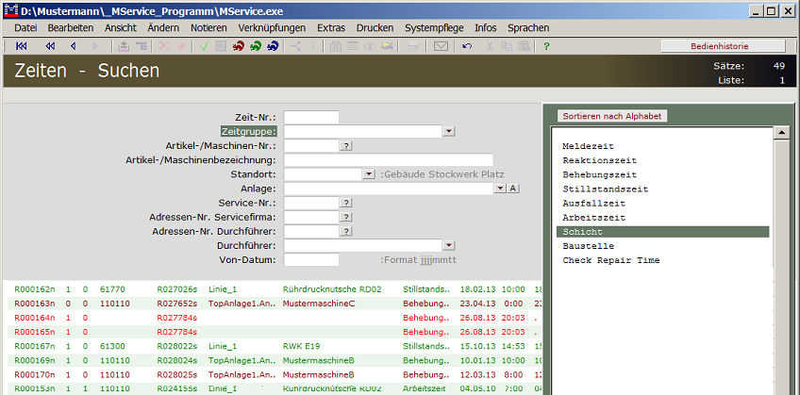Click the envelope mail icon
Image resolution: width=800 pixels, height=395 pixels.
pos(441,46)
